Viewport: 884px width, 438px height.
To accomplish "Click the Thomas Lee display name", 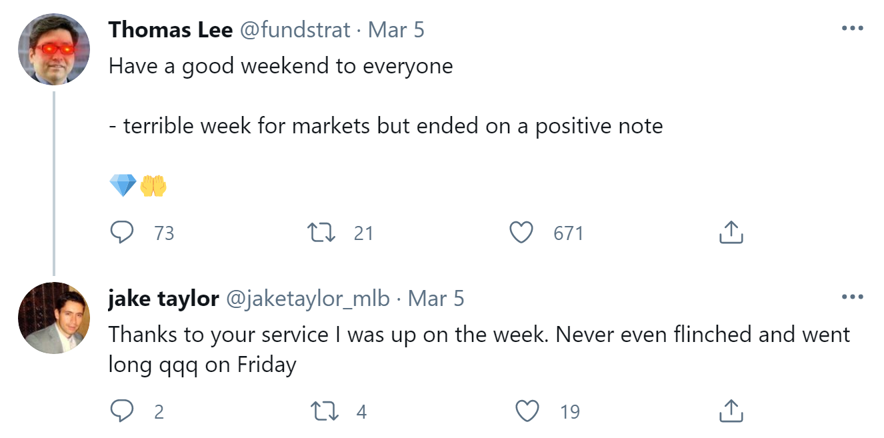I will click(170, 30).
